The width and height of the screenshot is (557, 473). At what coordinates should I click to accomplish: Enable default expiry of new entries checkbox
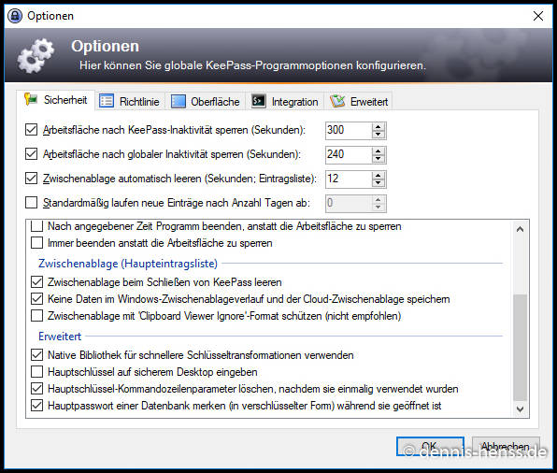pos(31,203)
